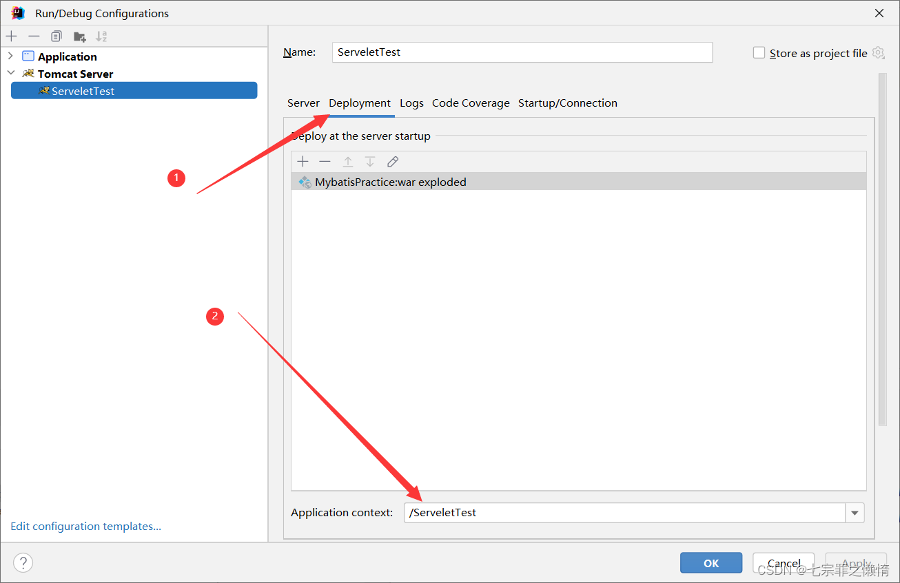Focus the Name input field
Viewport: 900px width, 583px height.
coord(522,52)
